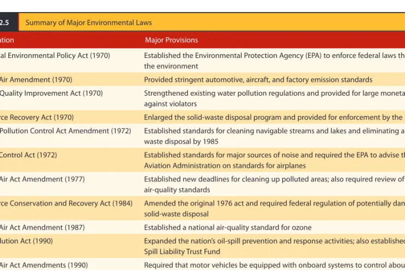Image resolution: width=405 pixels, height=270 pixels.
Task: Click 'solid-waste disposal' line under 1984 act
Action: (x=177, y=214)
